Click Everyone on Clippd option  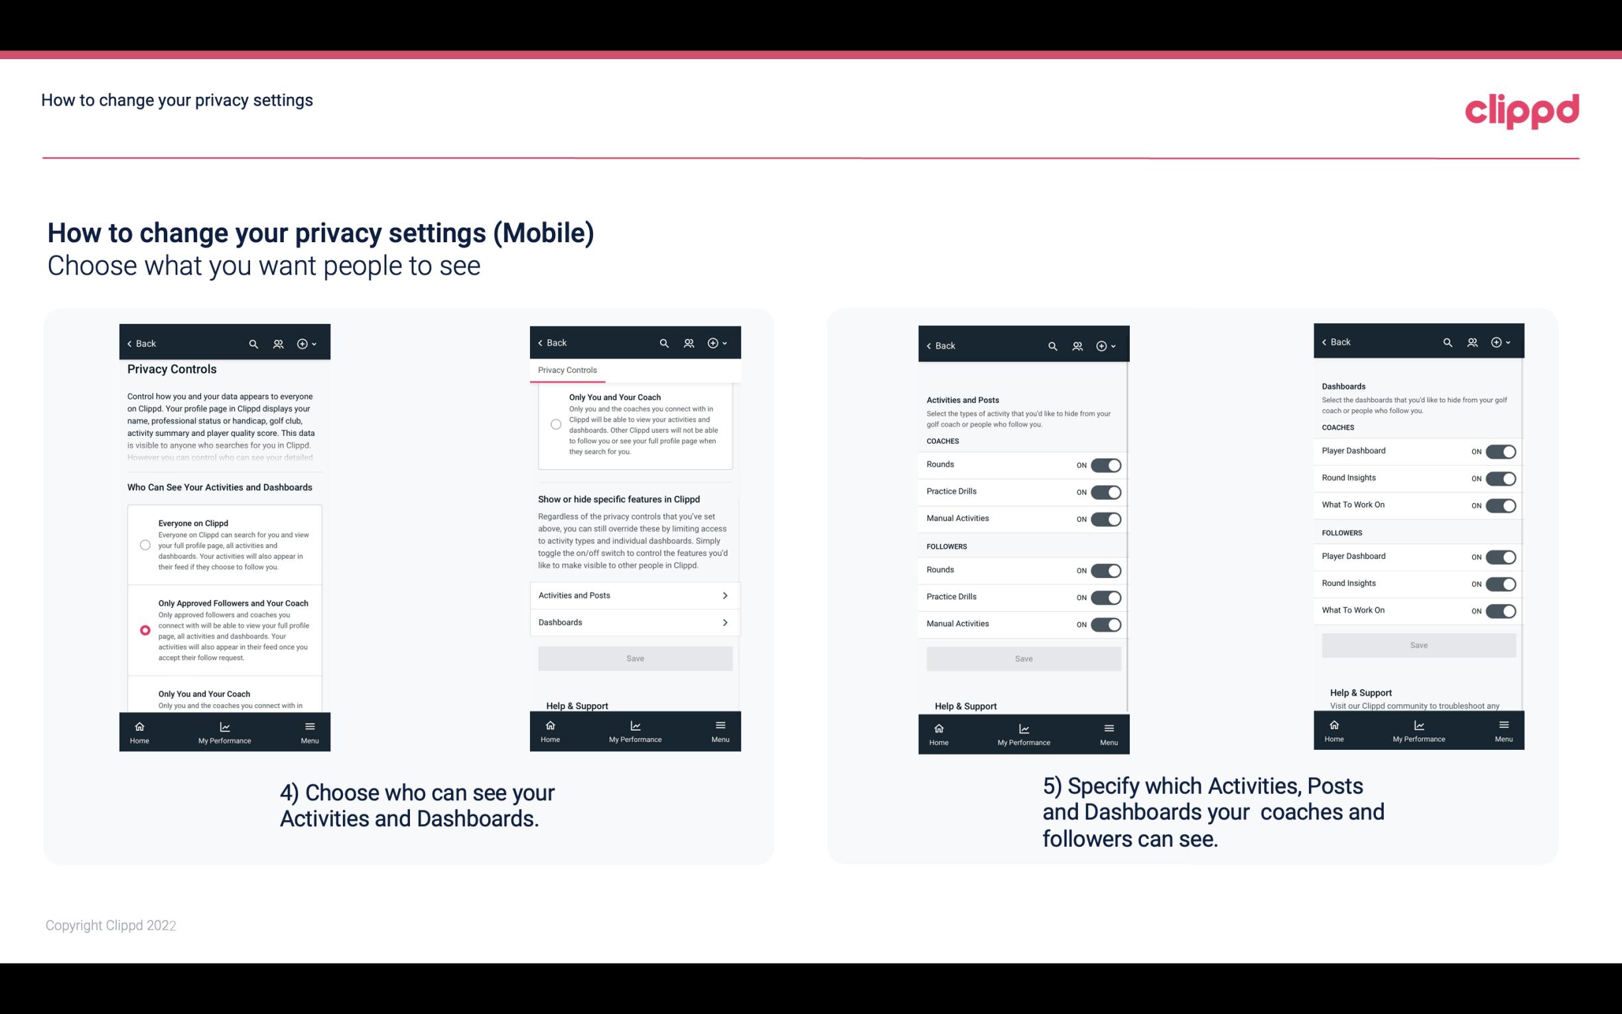[144, 545]
